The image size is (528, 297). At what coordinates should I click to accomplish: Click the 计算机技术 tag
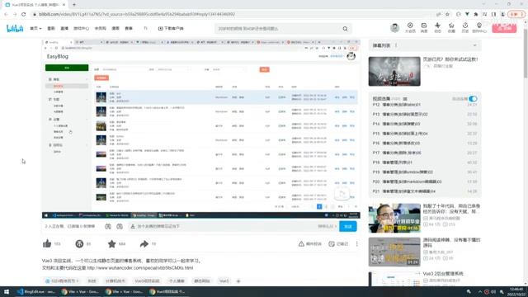(x=115, y=280)
